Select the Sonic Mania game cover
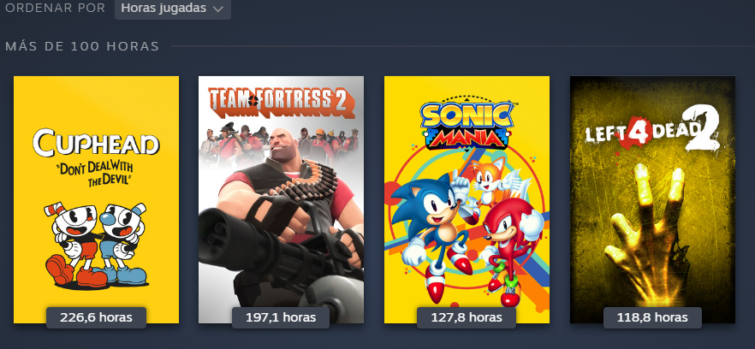 point(467,199)
